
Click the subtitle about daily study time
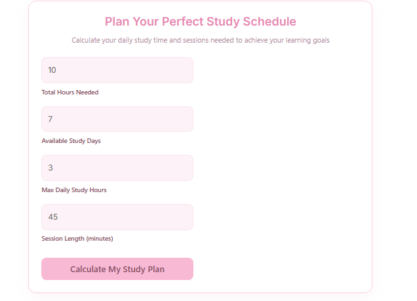click(200, 40)
